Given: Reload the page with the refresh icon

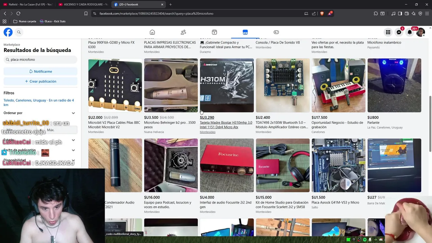Looking at the screenshot, I should pyautogui.click(x=18, y=13).
